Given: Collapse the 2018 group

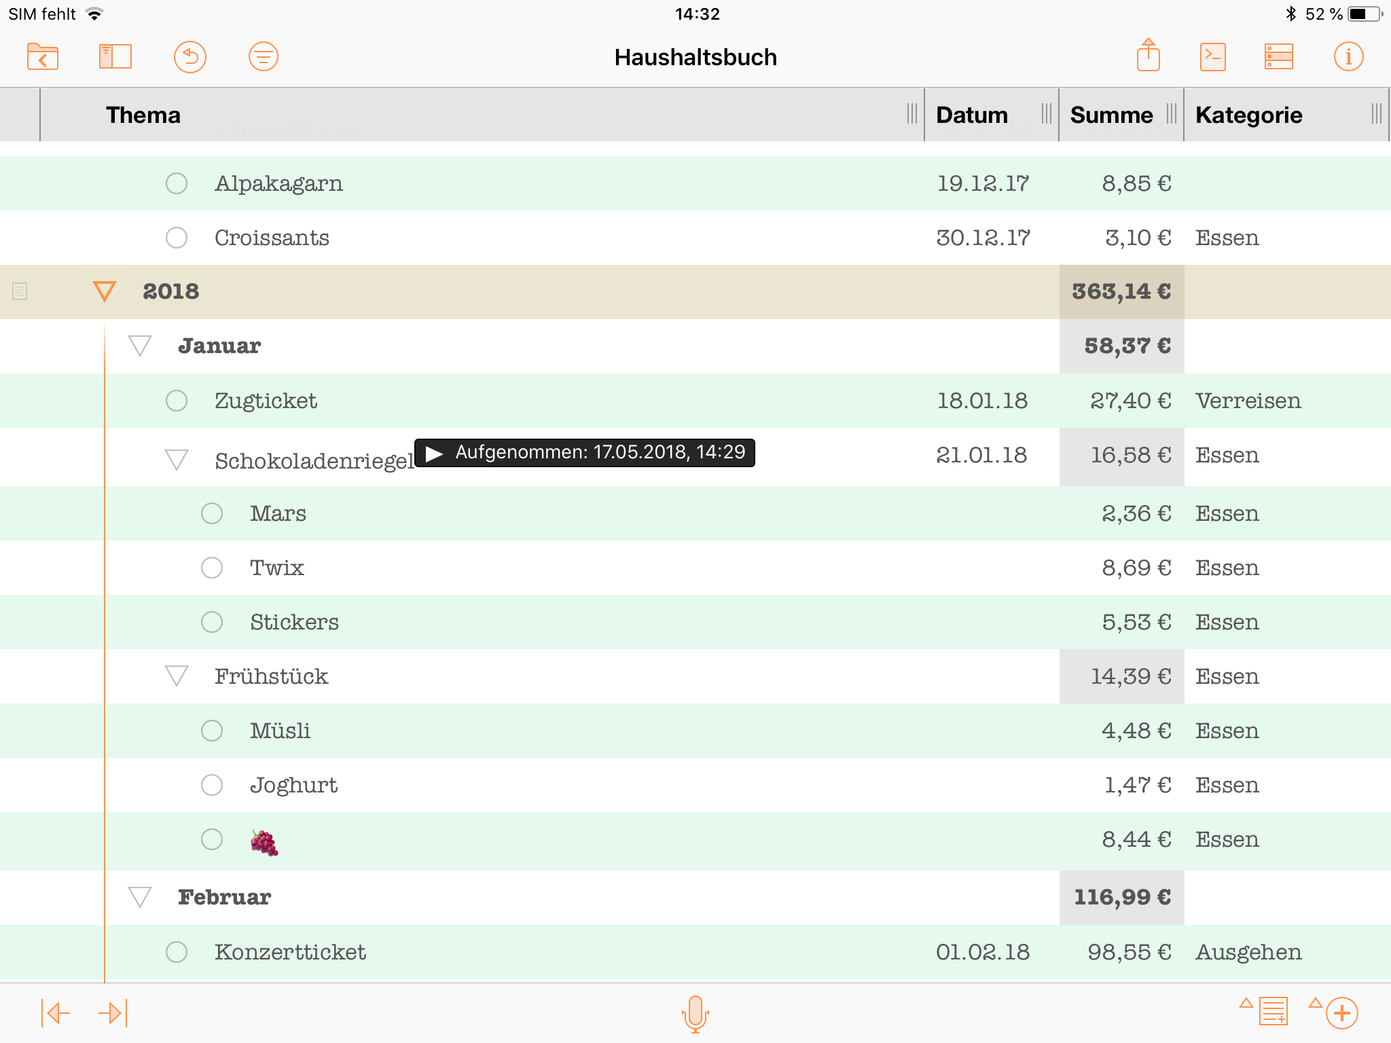Looking at the screenshot, I should click(105, 291).
